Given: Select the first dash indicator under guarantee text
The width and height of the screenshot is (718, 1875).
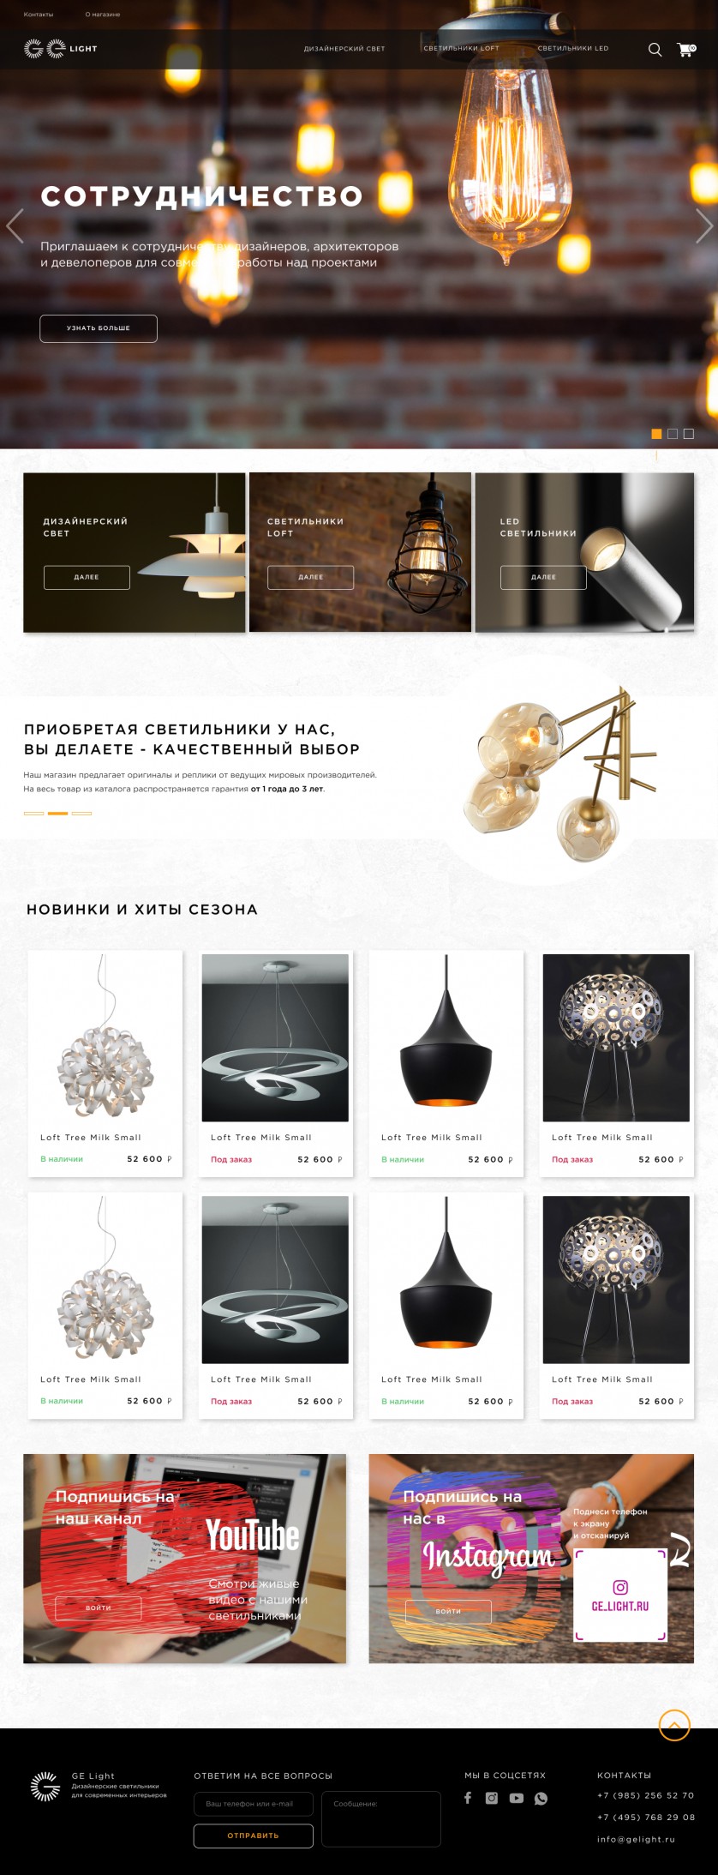Looking at the screenshot, I should click(x=33, y=813).
